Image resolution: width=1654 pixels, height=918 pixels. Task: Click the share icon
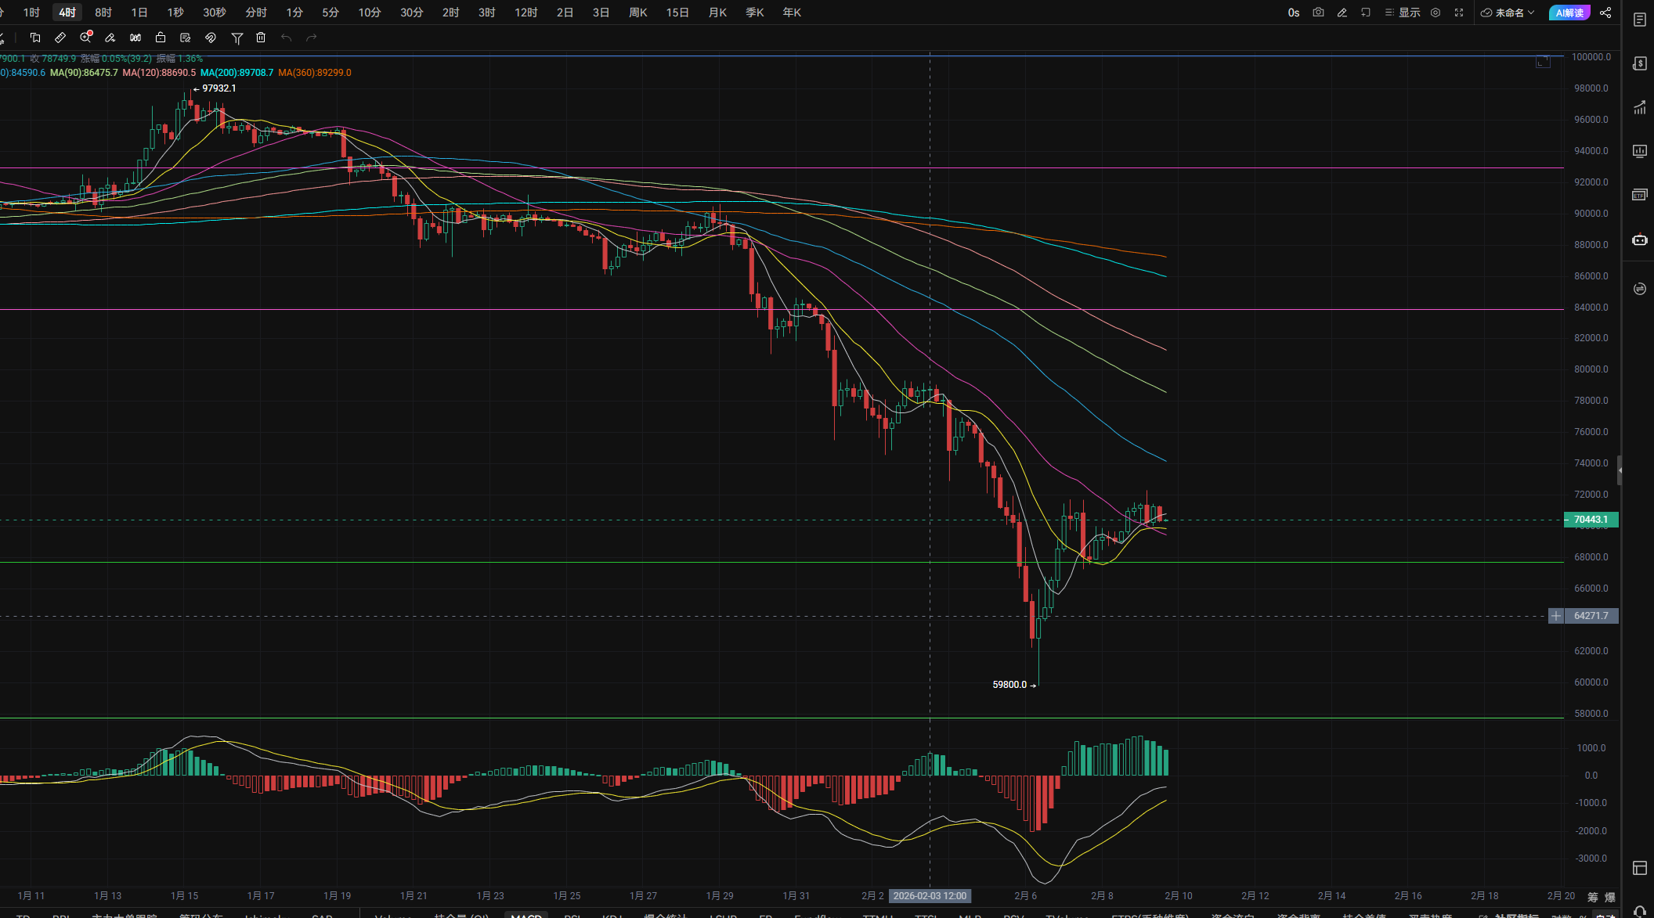[1605, 13]
